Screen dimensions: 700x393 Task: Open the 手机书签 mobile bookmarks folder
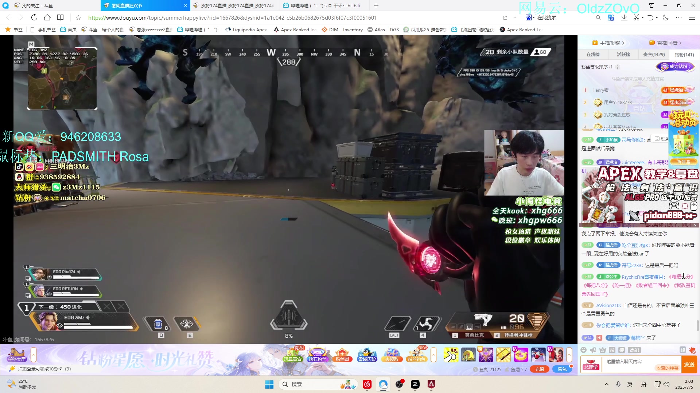point(43,29)
